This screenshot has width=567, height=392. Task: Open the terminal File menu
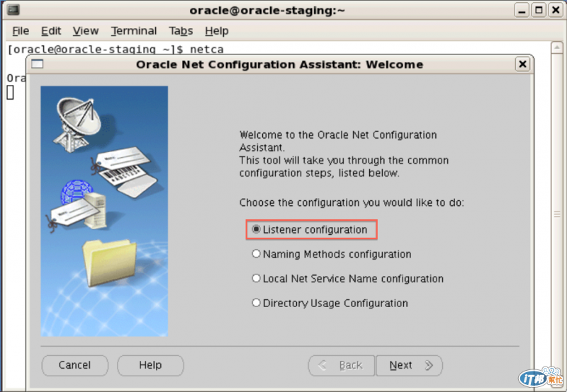[21, 31]
